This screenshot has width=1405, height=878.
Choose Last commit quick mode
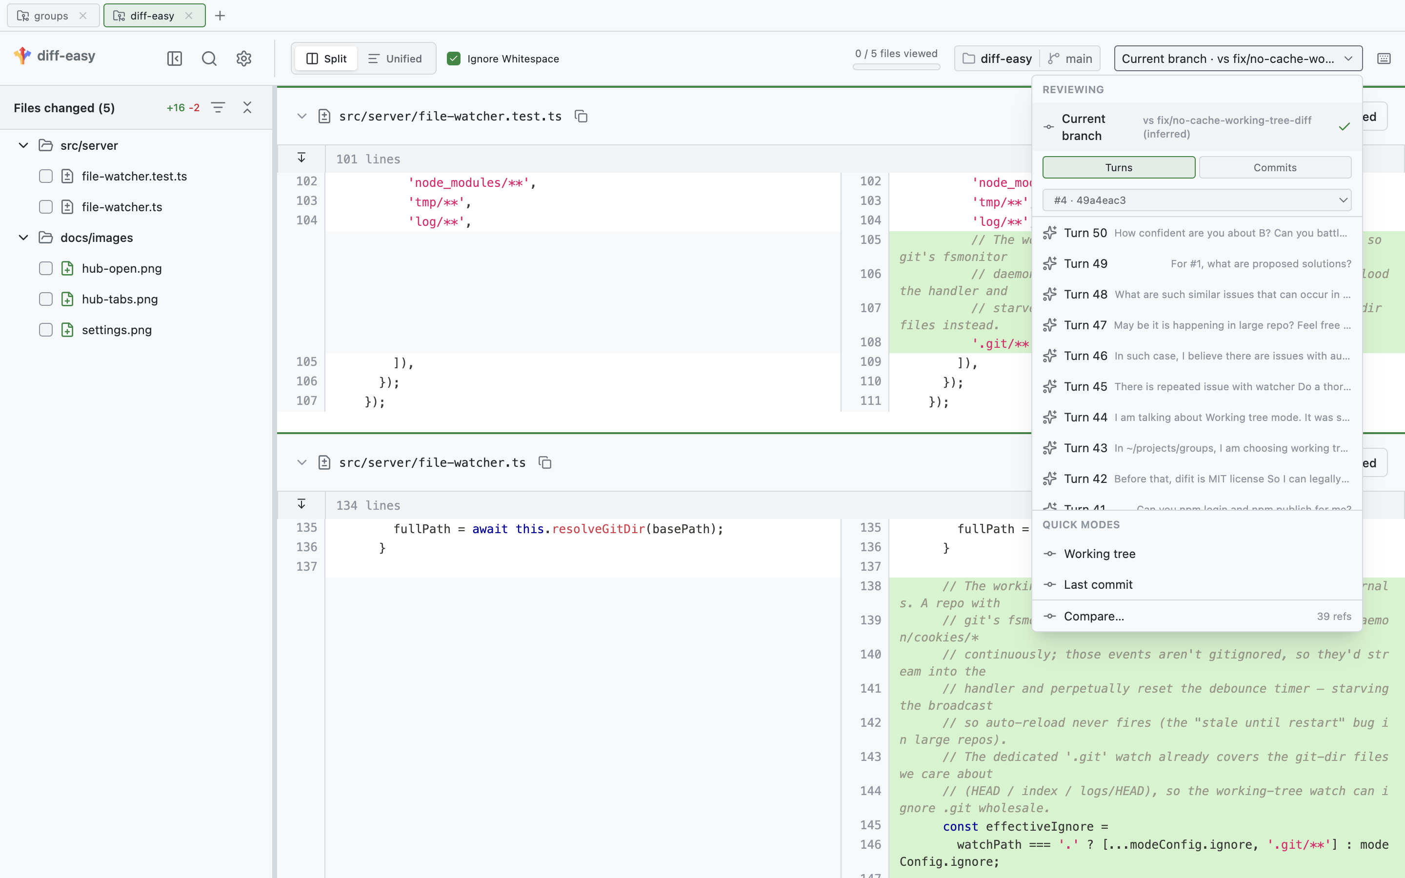click(x=1197, y=585)
